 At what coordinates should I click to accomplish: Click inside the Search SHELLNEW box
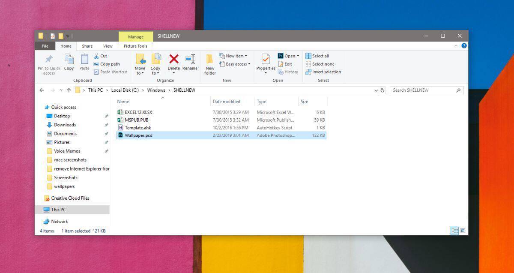[426, 90]
